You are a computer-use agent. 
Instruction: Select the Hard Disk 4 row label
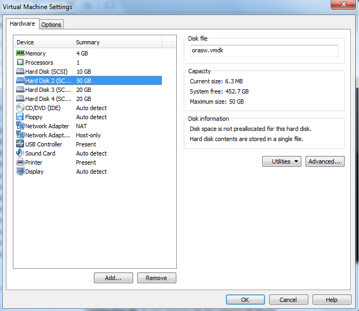coord(48,99)
